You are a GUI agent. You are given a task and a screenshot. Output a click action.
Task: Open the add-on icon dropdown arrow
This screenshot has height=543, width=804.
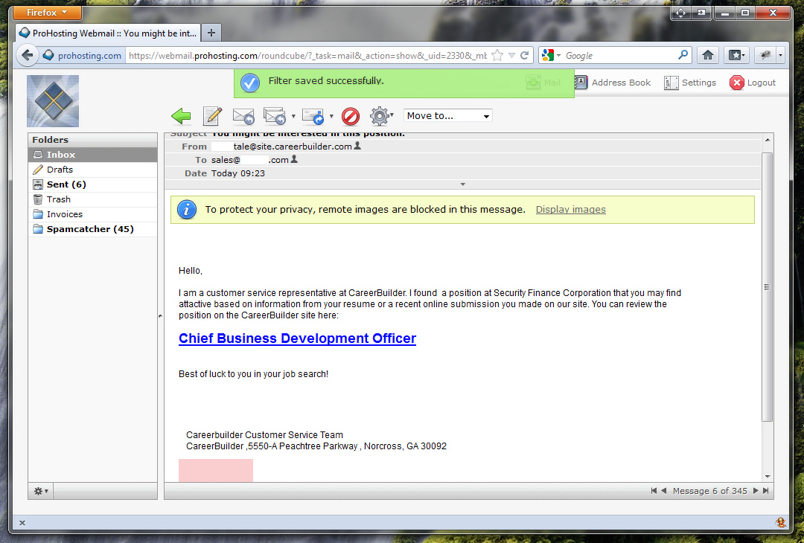[780, 55]
